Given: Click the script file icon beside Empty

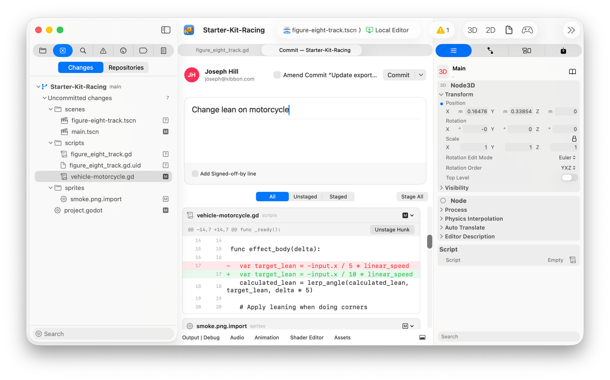Looking at the screenshot, I should point(572,260).
